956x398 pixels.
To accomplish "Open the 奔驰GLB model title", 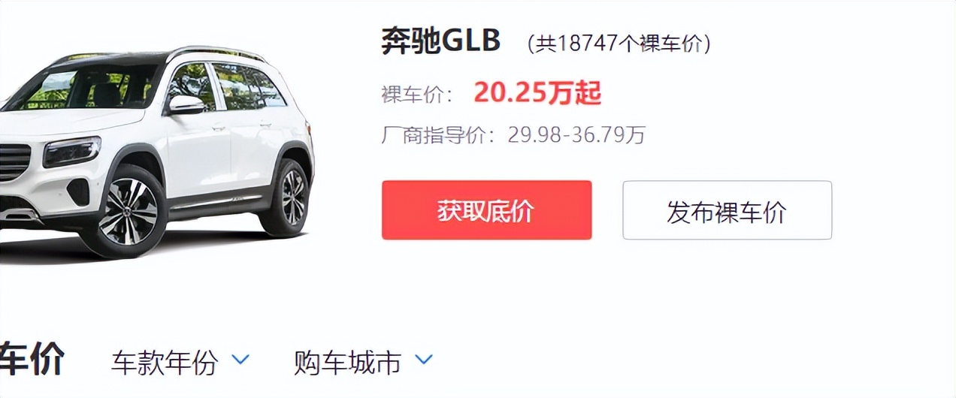I will click(x=441, y=41).
